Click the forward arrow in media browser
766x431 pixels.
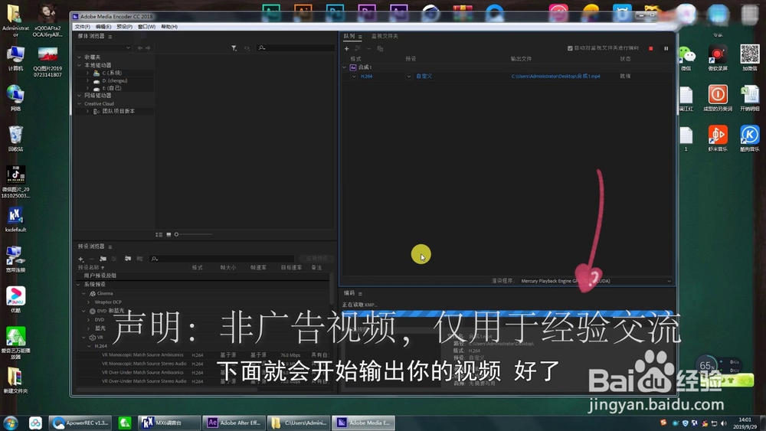[148, 47]
